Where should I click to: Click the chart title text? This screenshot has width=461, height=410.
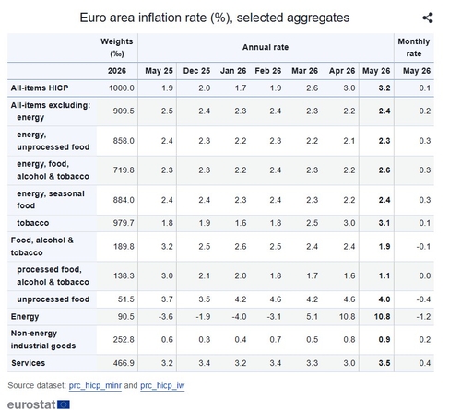click(x=215, y=18)
